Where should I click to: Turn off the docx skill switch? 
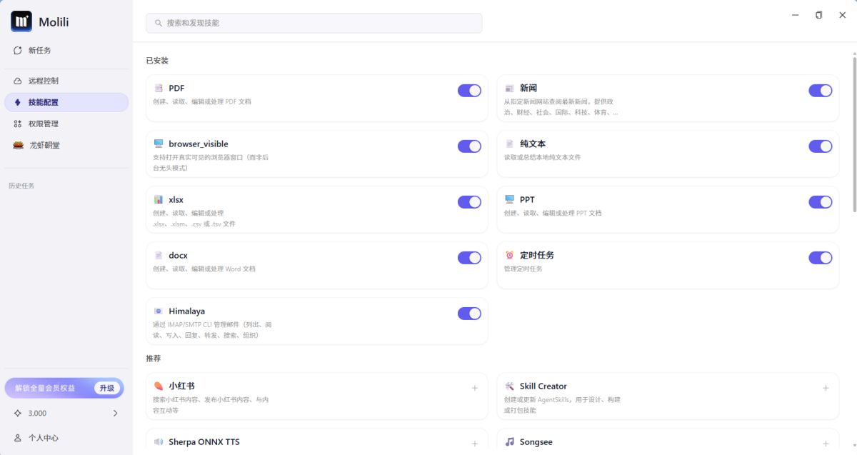[469, 258]
